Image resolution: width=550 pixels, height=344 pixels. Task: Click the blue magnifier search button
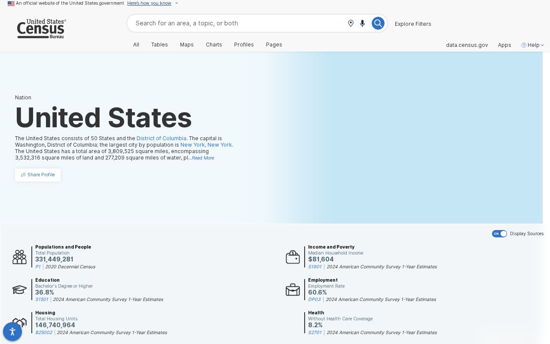[x=378, y=23]
